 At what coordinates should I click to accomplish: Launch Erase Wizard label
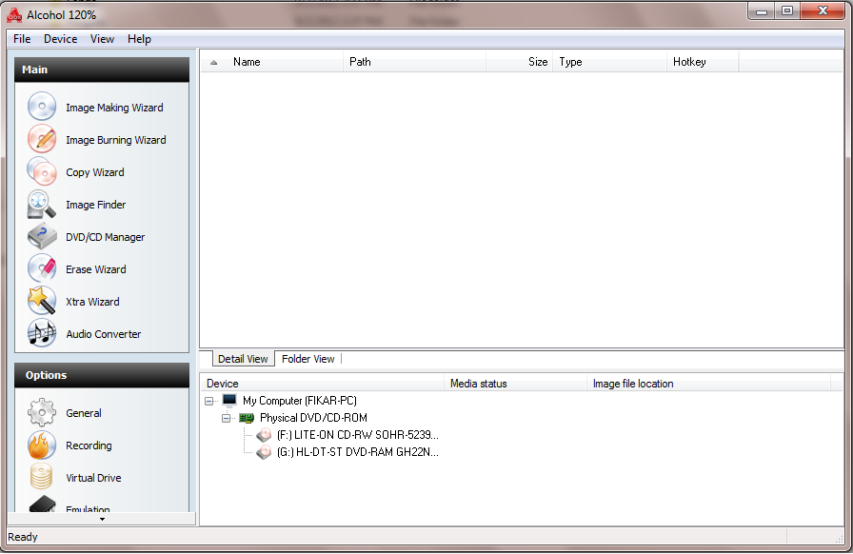coord(96,269)
